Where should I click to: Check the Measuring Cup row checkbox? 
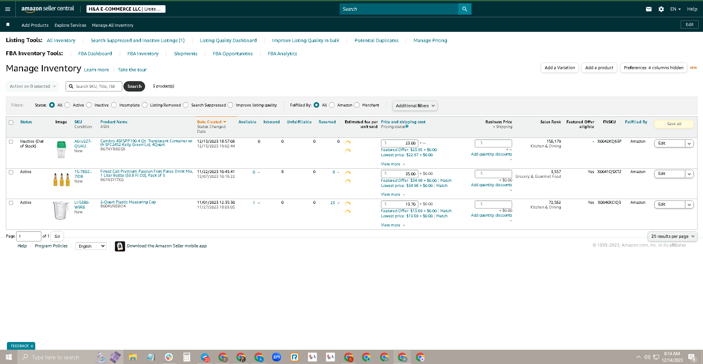coord(11,203)
